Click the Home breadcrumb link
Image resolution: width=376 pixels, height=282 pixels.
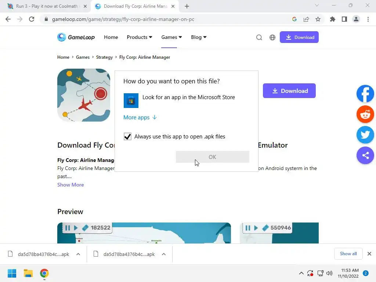click(63, 57)
